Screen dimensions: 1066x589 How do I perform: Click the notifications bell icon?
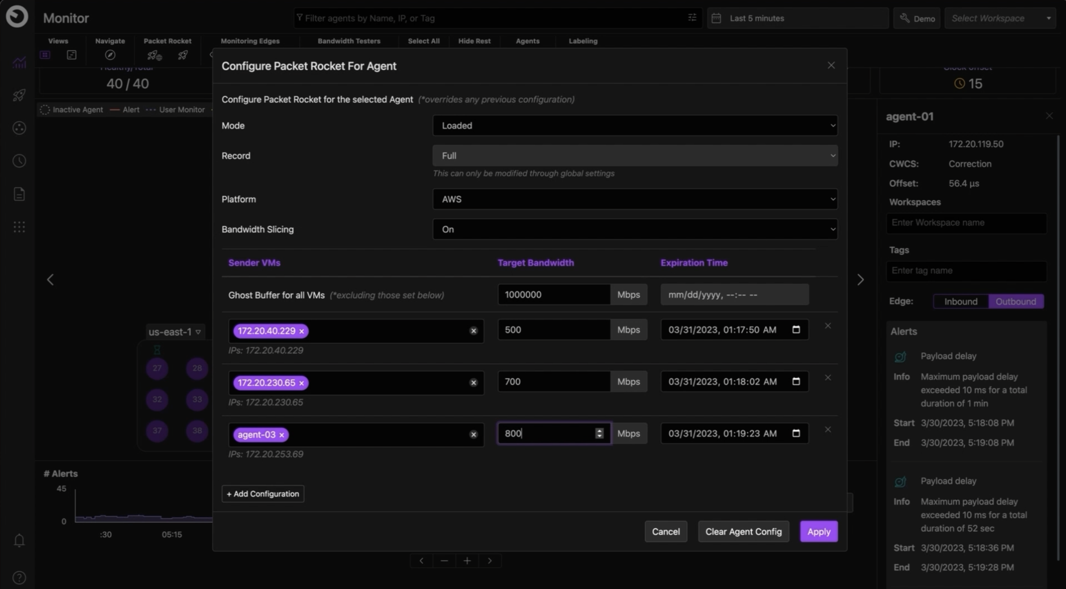pyautogui.click(x=19, y=541)
